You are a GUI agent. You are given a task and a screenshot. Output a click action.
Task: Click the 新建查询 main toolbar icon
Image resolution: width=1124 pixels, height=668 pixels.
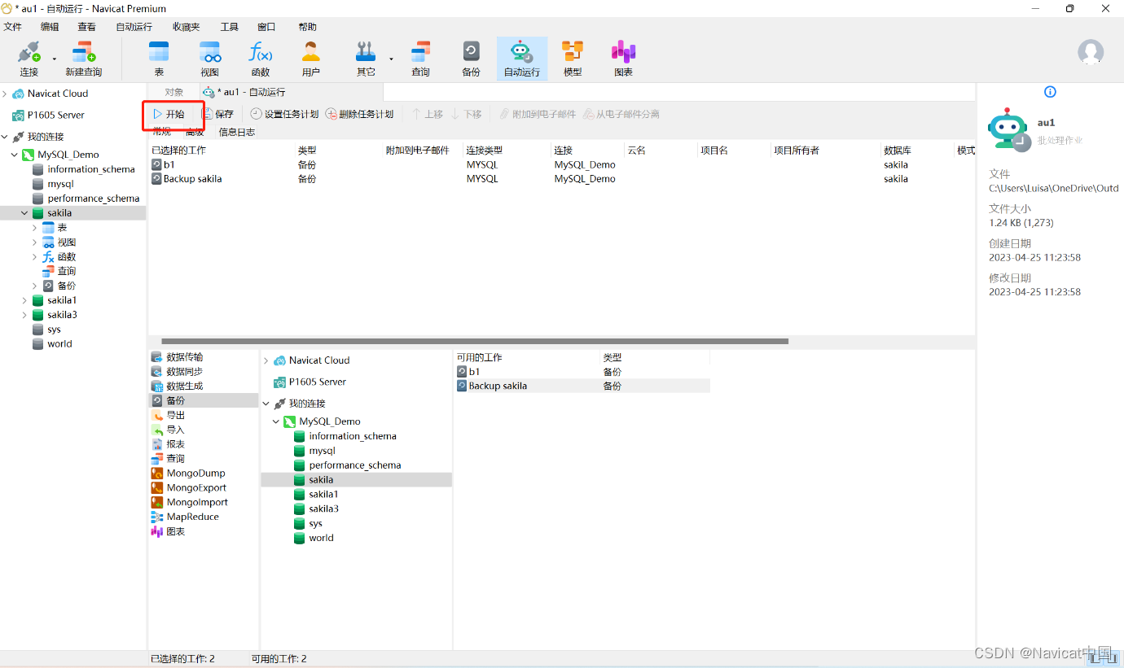83,59
